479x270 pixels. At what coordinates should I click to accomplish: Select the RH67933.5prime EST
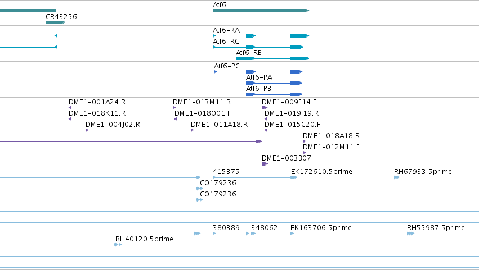(x=397, y=177)
